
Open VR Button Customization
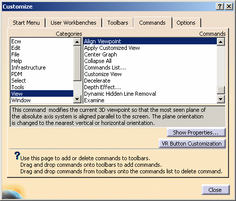192,144
